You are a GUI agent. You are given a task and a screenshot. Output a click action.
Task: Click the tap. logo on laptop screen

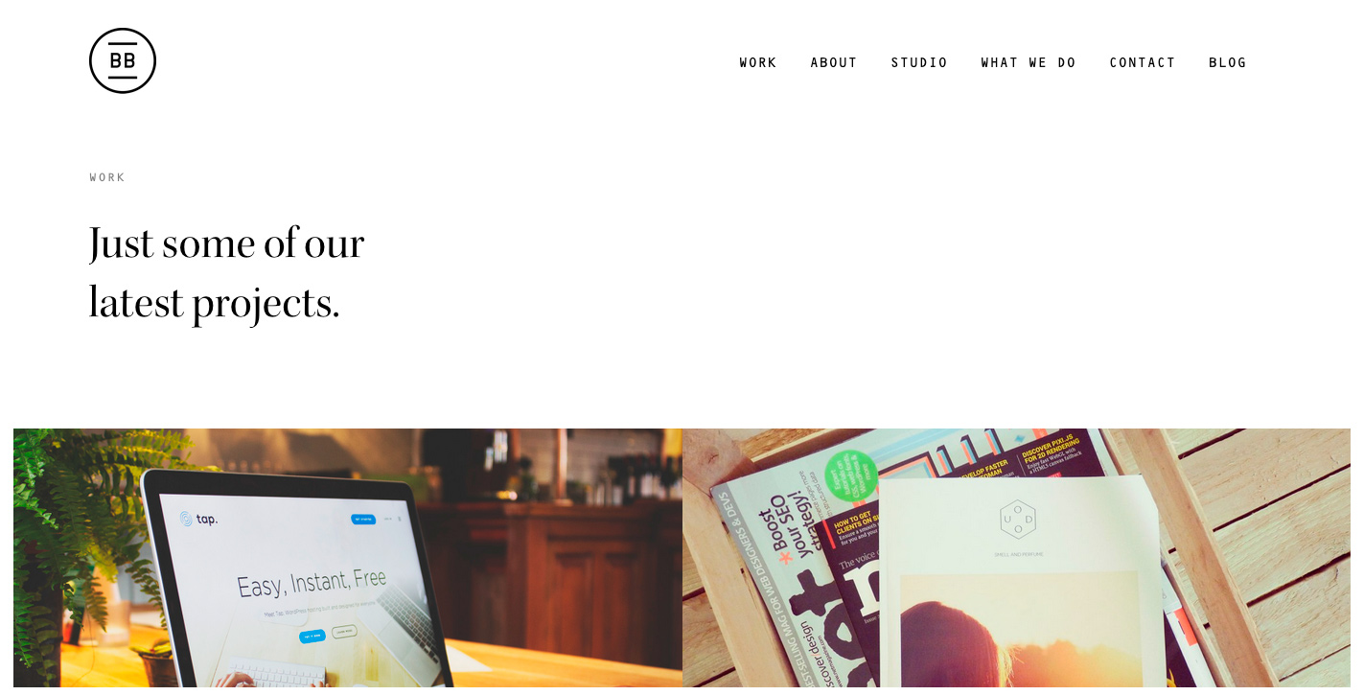198,519
